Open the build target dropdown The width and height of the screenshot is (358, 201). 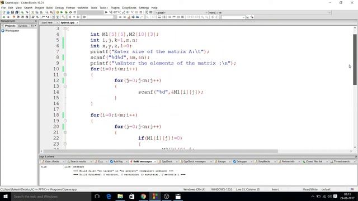(x=91, y=12)
